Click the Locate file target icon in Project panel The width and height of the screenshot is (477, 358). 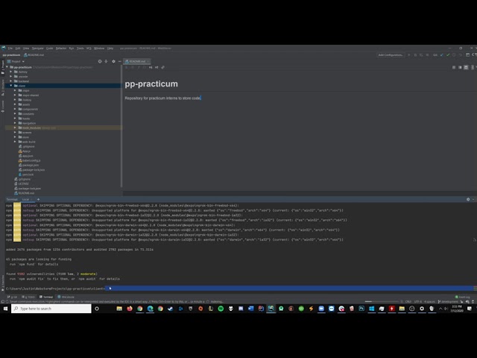(x=100, y=61)
